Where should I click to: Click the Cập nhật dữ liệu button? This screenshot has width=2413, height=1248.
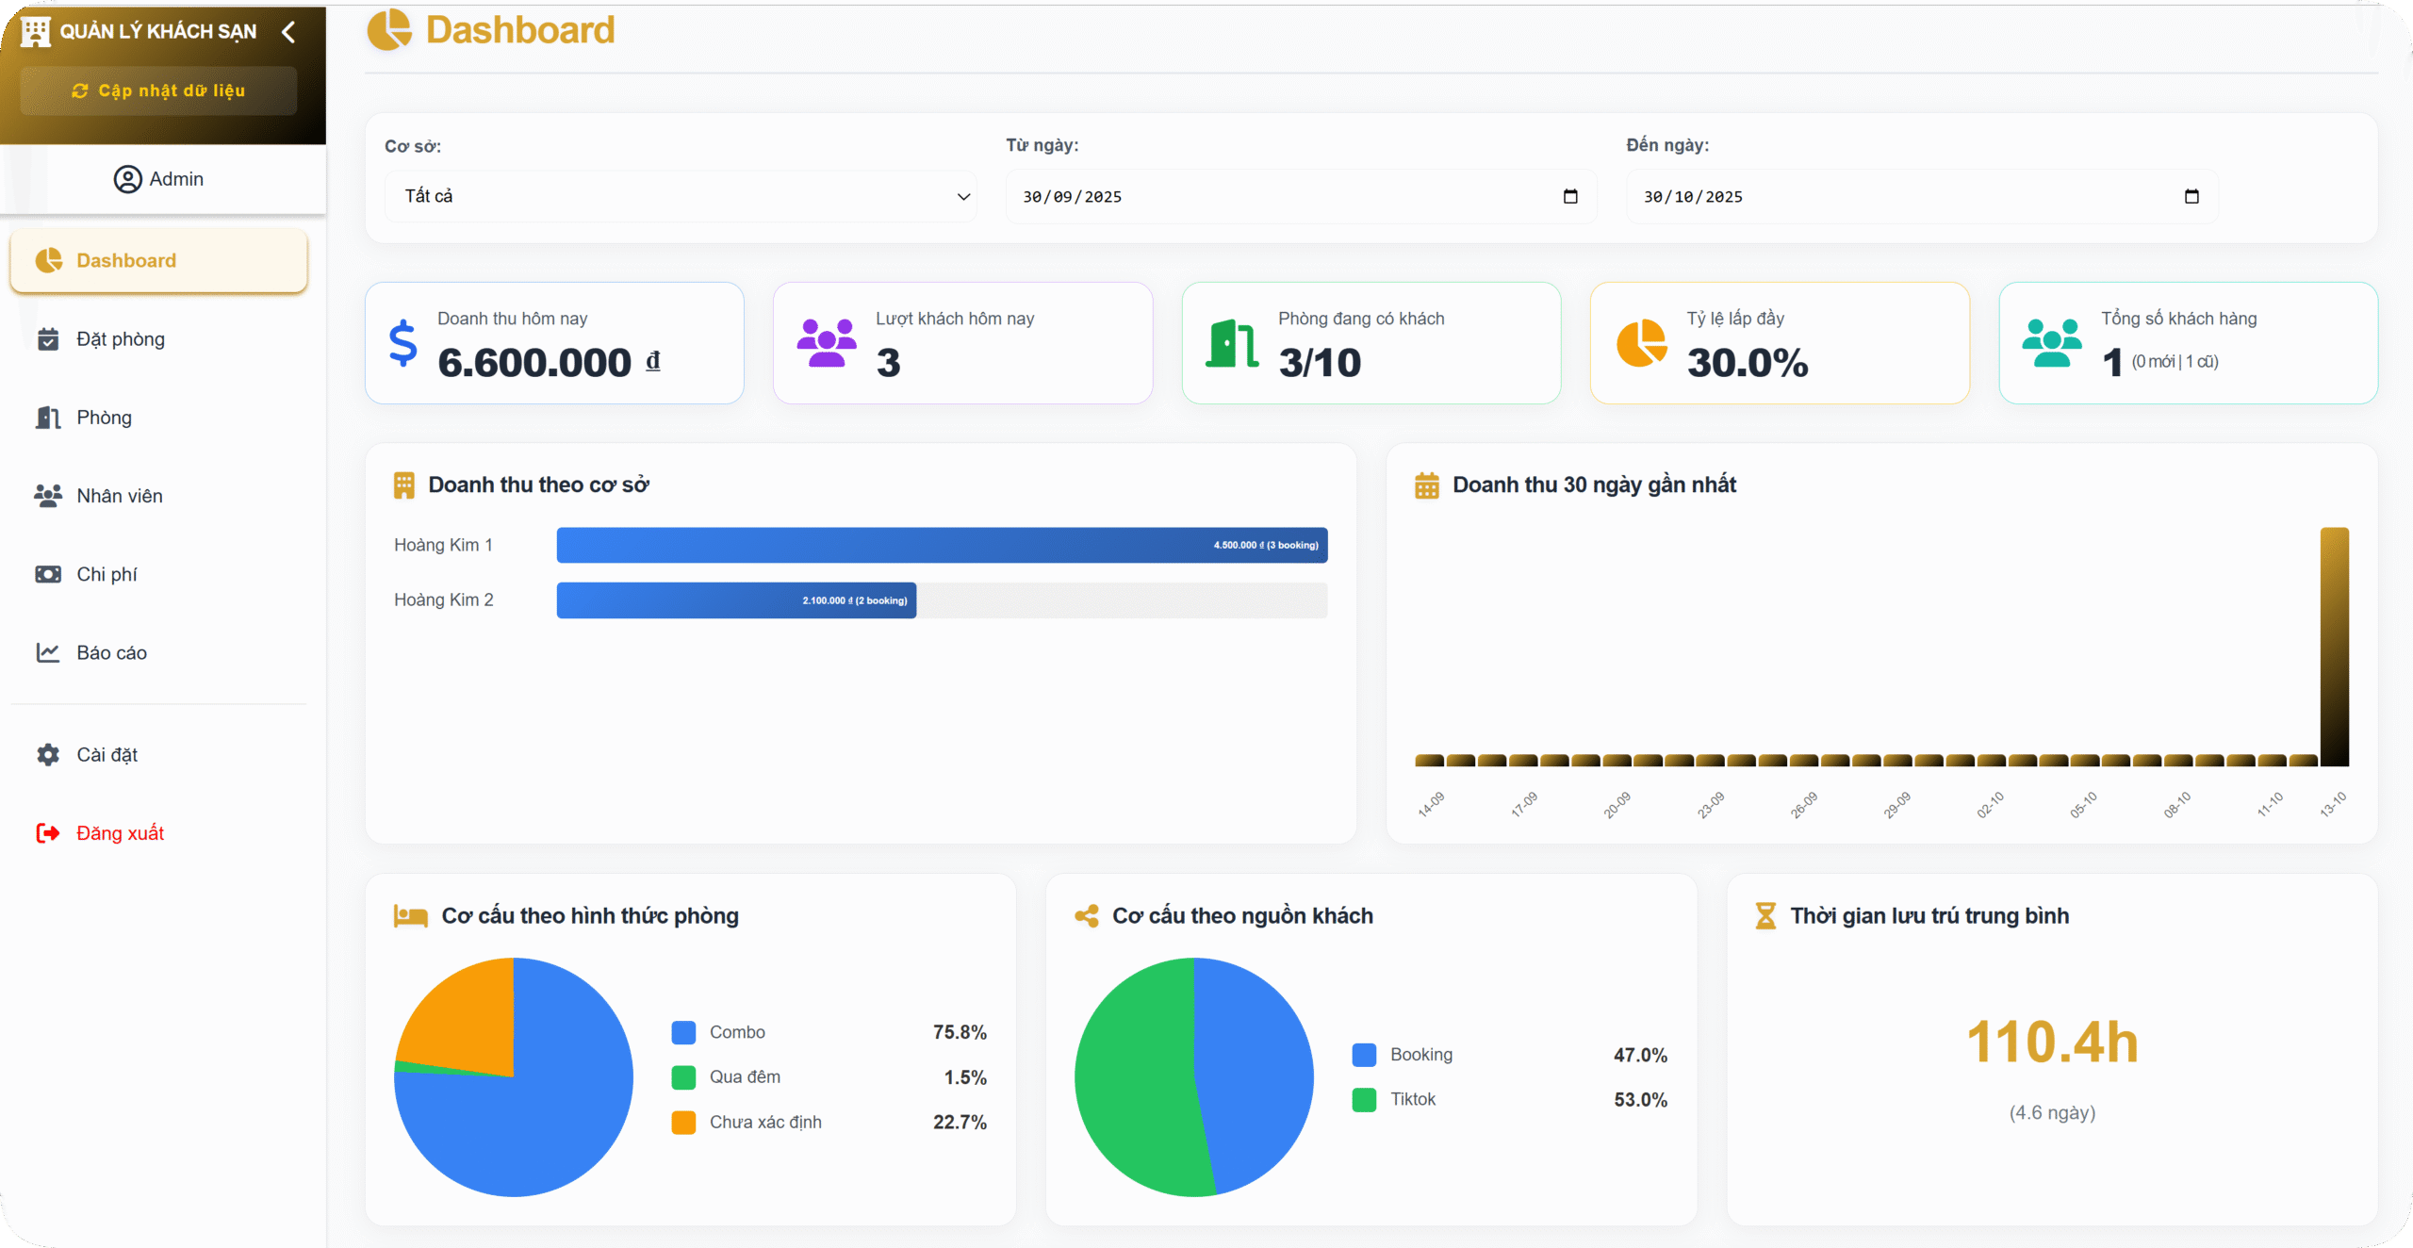coord(158,90)
